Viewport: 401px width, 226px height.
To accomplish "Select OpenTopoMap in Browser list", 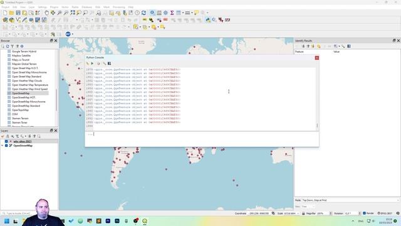I will tap(20, 110).
